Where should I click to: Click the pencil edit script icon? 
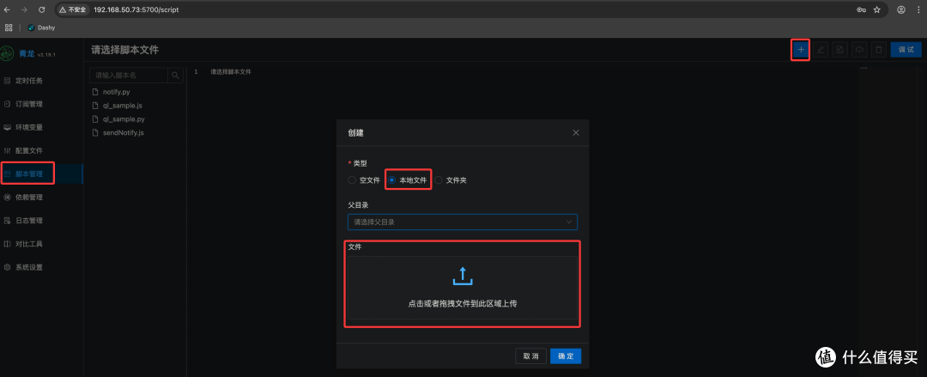coord(820,50)
